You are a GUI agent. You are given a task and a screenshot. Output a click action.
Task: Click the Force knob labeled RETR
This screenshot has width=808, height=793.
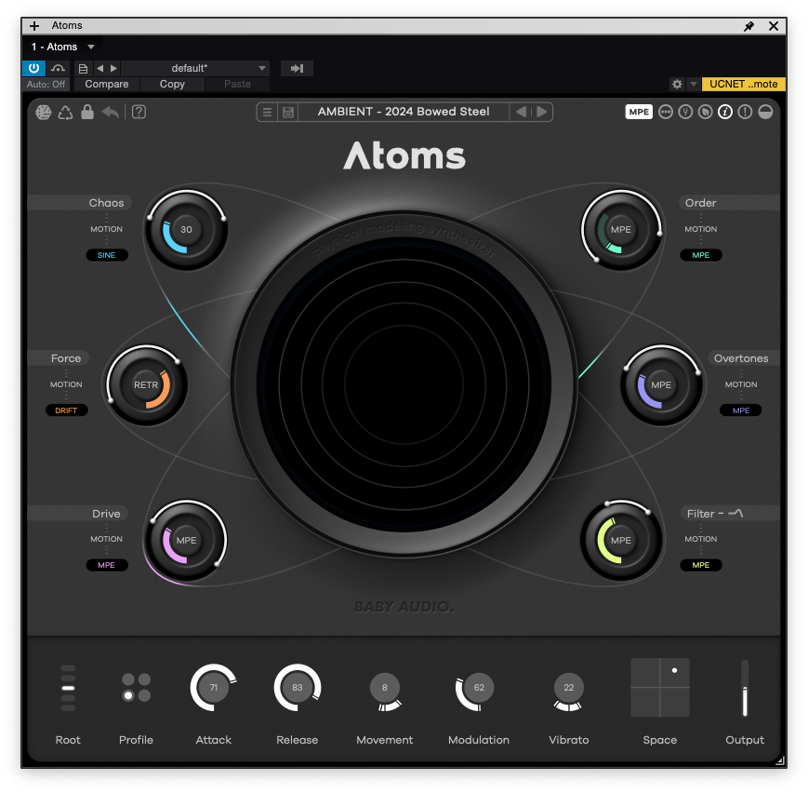(x=146, y=385)
